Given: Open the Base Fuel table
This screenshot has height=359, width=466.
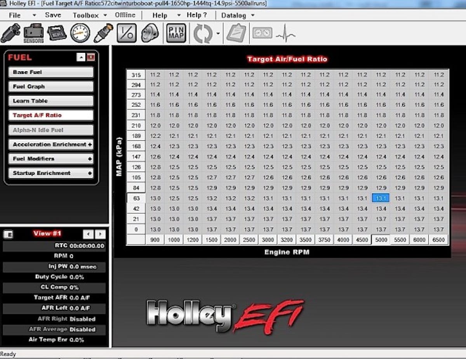Looking at the screenshot, I should (51, 72).
